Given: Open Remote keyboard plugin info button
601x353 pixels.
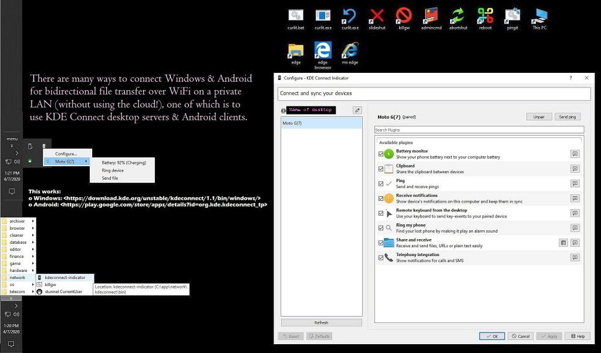Looking at the screenshot, I should coord(575,213).
